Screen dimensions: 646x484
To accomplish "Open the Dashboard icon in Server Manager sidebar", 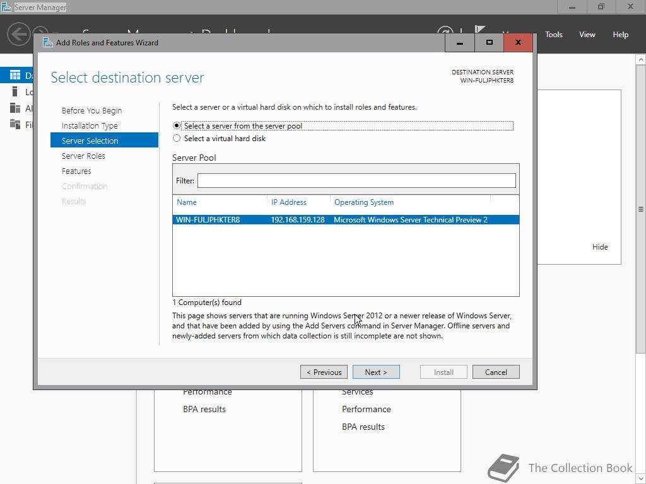I will [x=15, y=75].
